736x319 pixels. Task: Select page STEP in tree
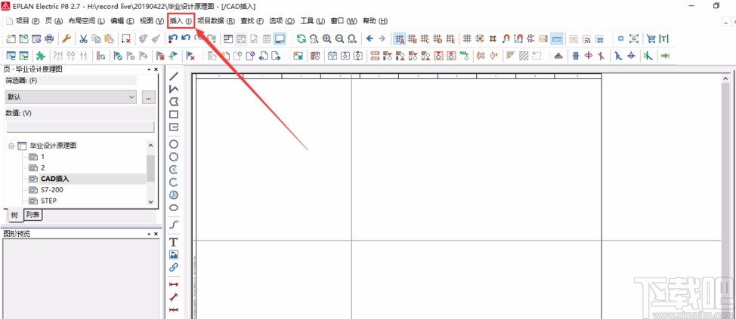coord(49,201)
